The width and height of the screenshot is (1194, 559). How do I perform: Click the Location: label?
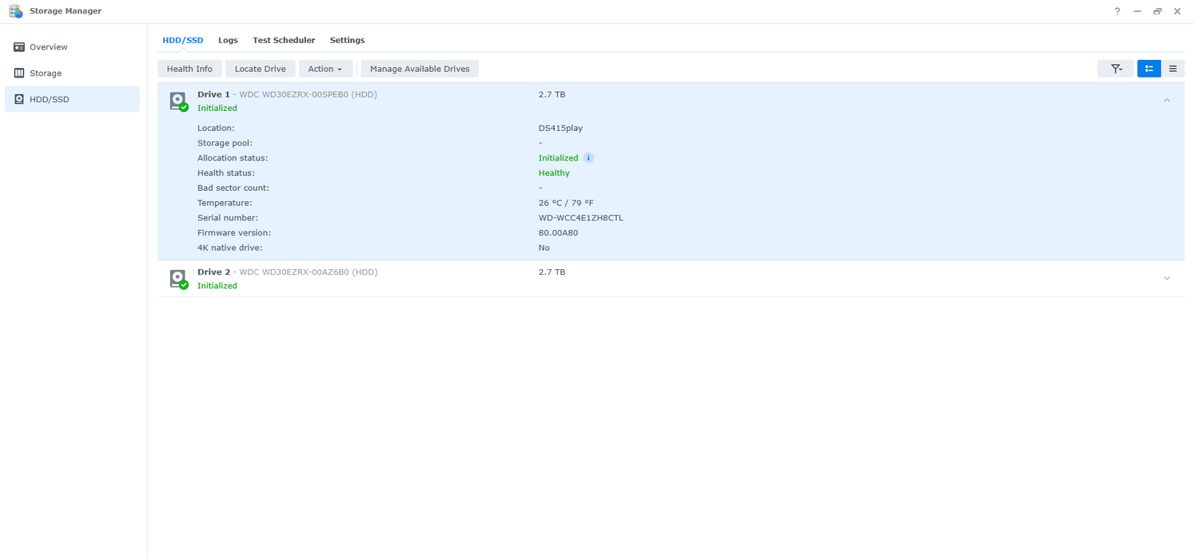point(216,128)
